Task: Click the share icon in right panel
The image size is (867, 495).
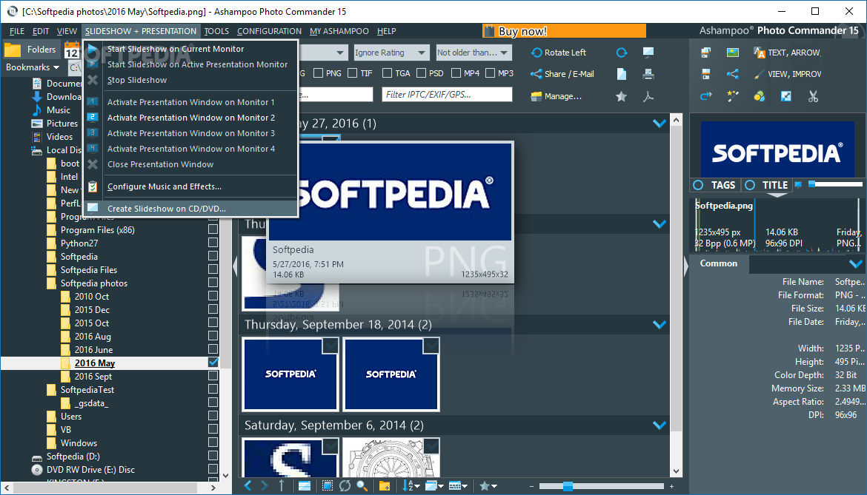Action: [x=733, y=74]
